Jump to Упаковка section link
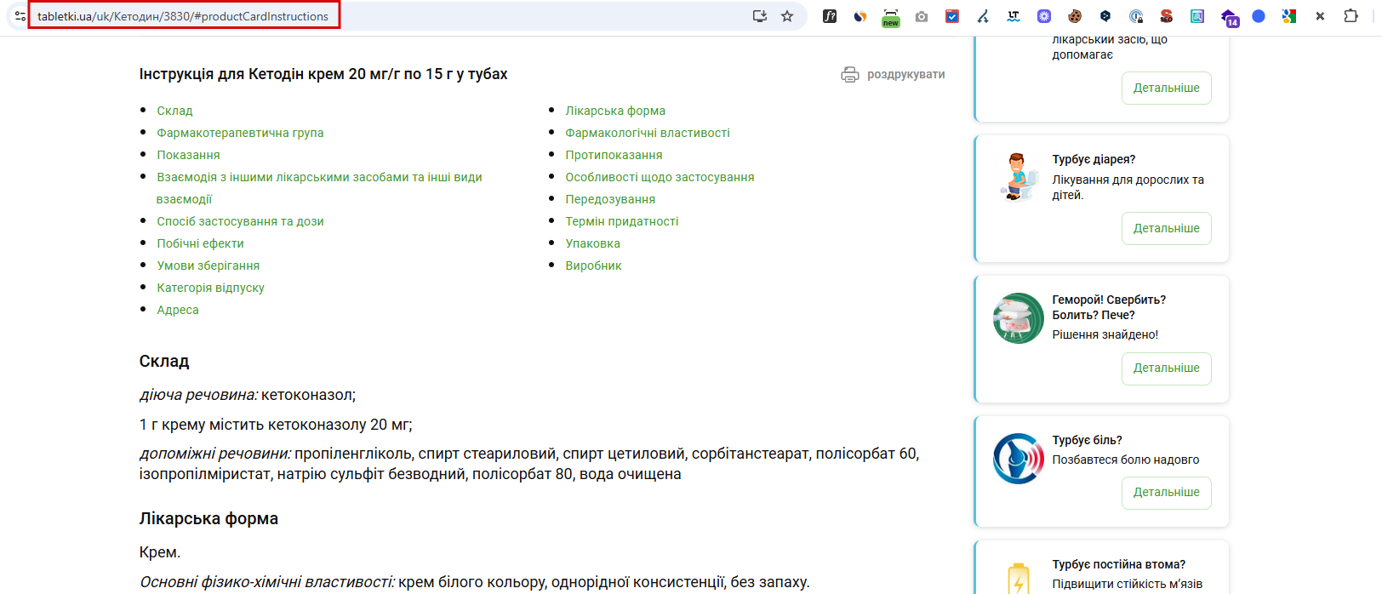Screen dimensions: 1382x594 (x=592, y=243)
